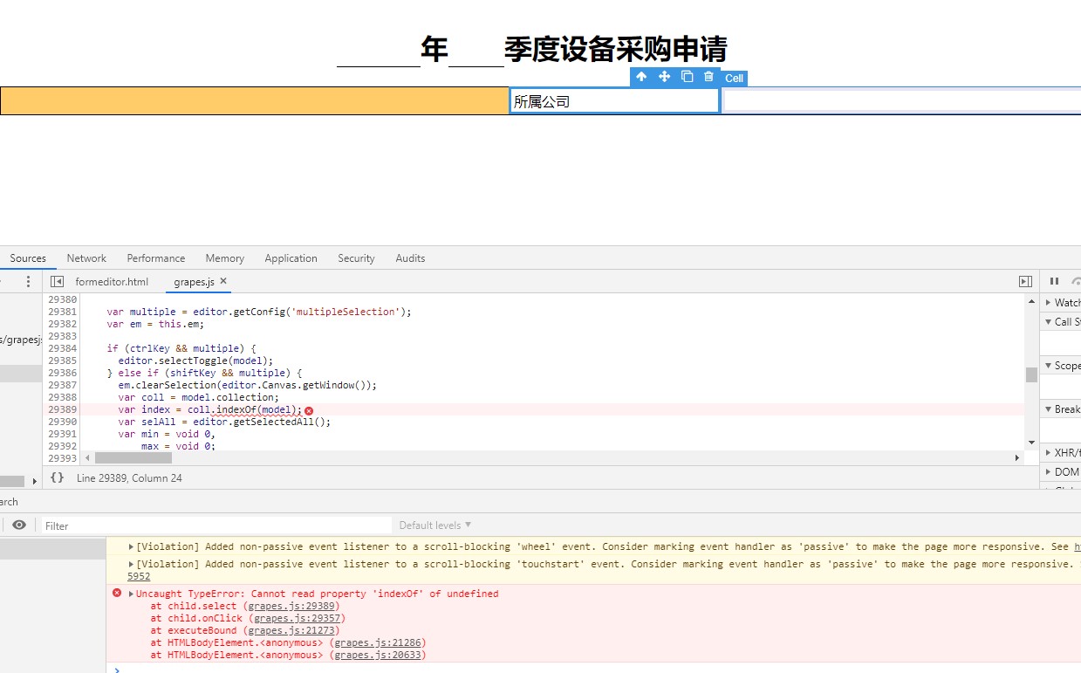Click the red error icon on line 29389

[309, 410]
